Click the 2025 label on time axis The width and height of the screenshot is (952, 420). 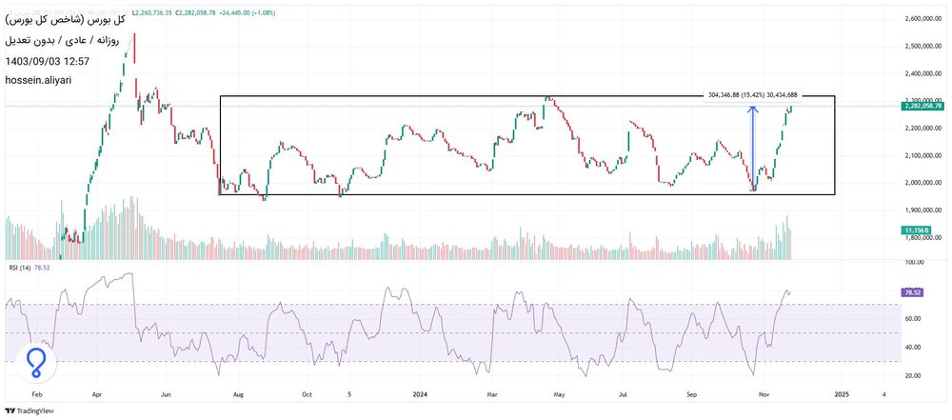[x=840, y=392]
